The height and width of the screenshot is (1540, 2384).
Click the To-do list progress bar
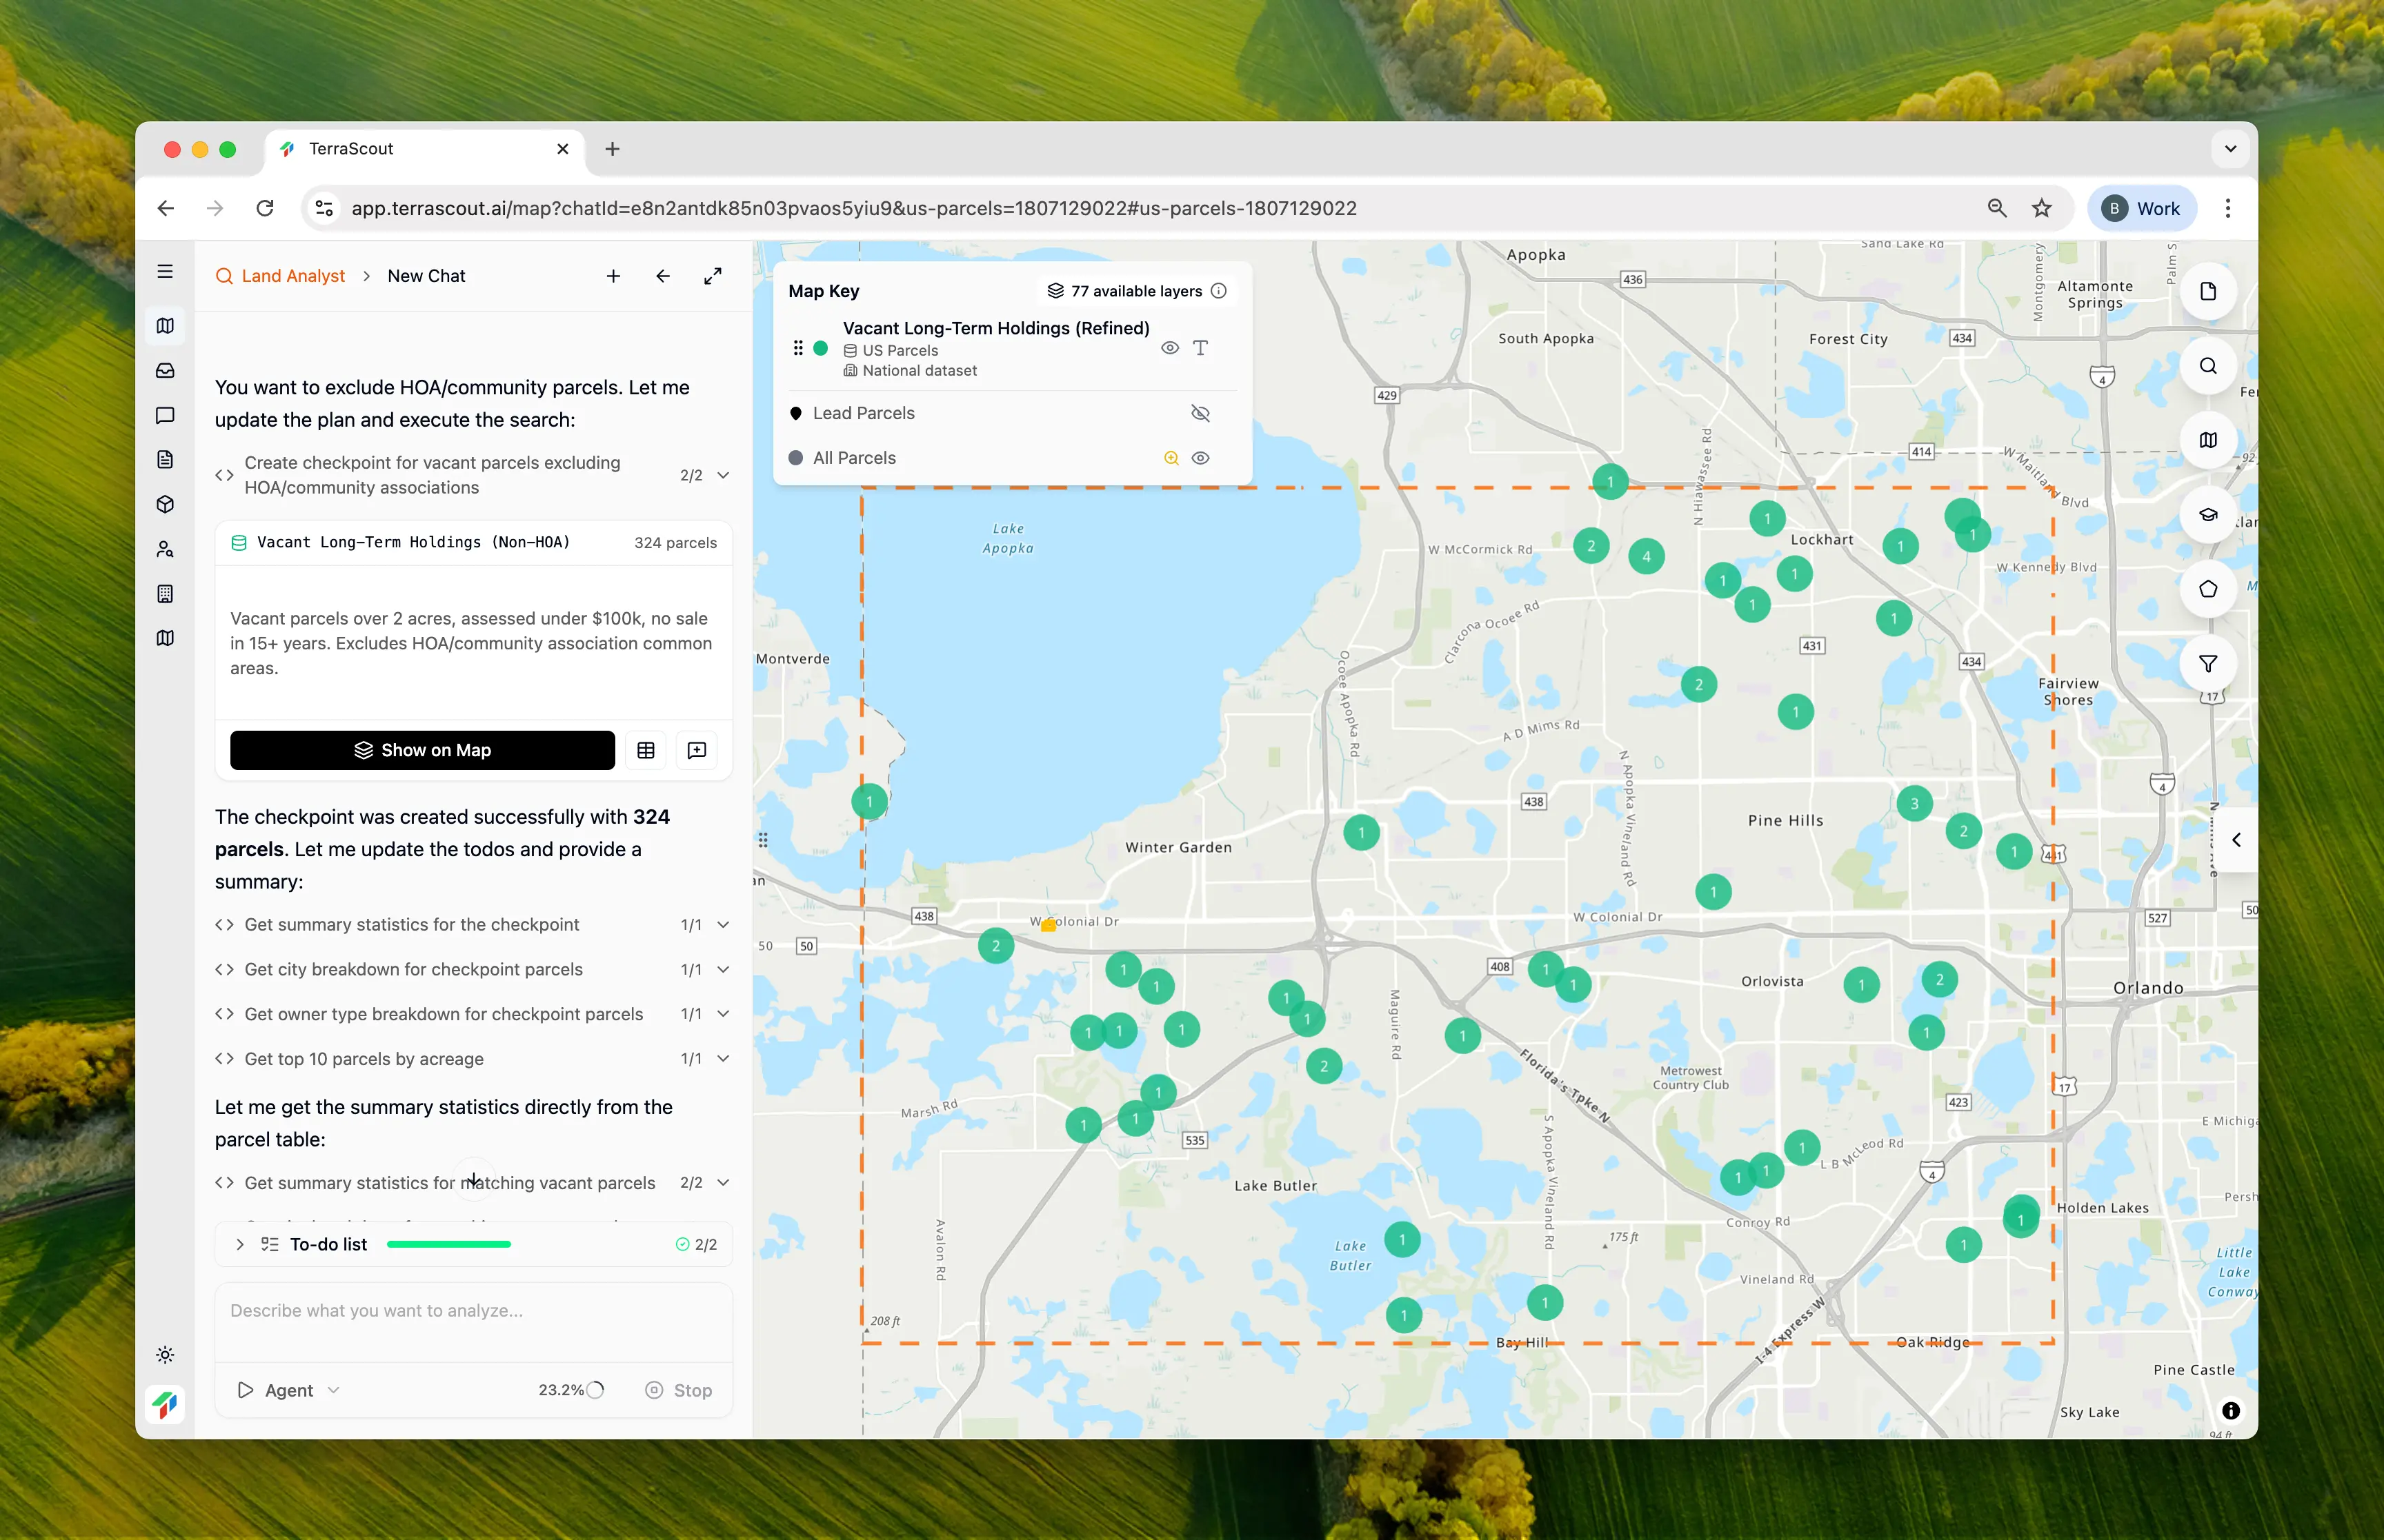click(448, 1244)
